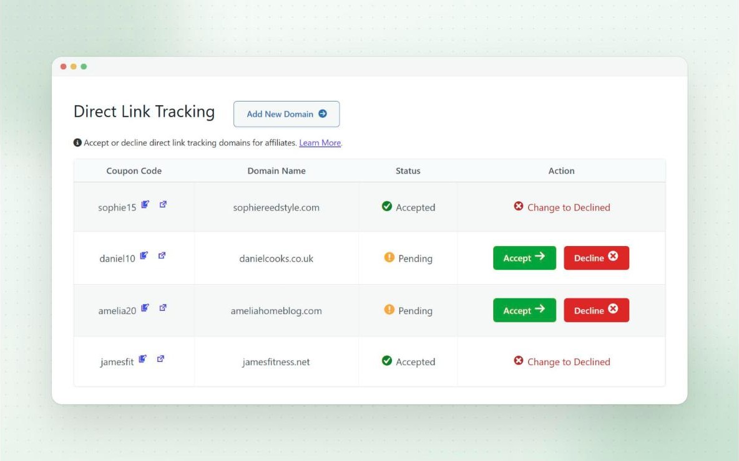
Task: Click the Action column header
Action: tap(561, 171)
